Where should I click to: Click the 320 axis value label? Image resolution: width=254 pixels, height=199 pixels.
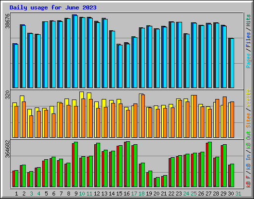(7, 95)
